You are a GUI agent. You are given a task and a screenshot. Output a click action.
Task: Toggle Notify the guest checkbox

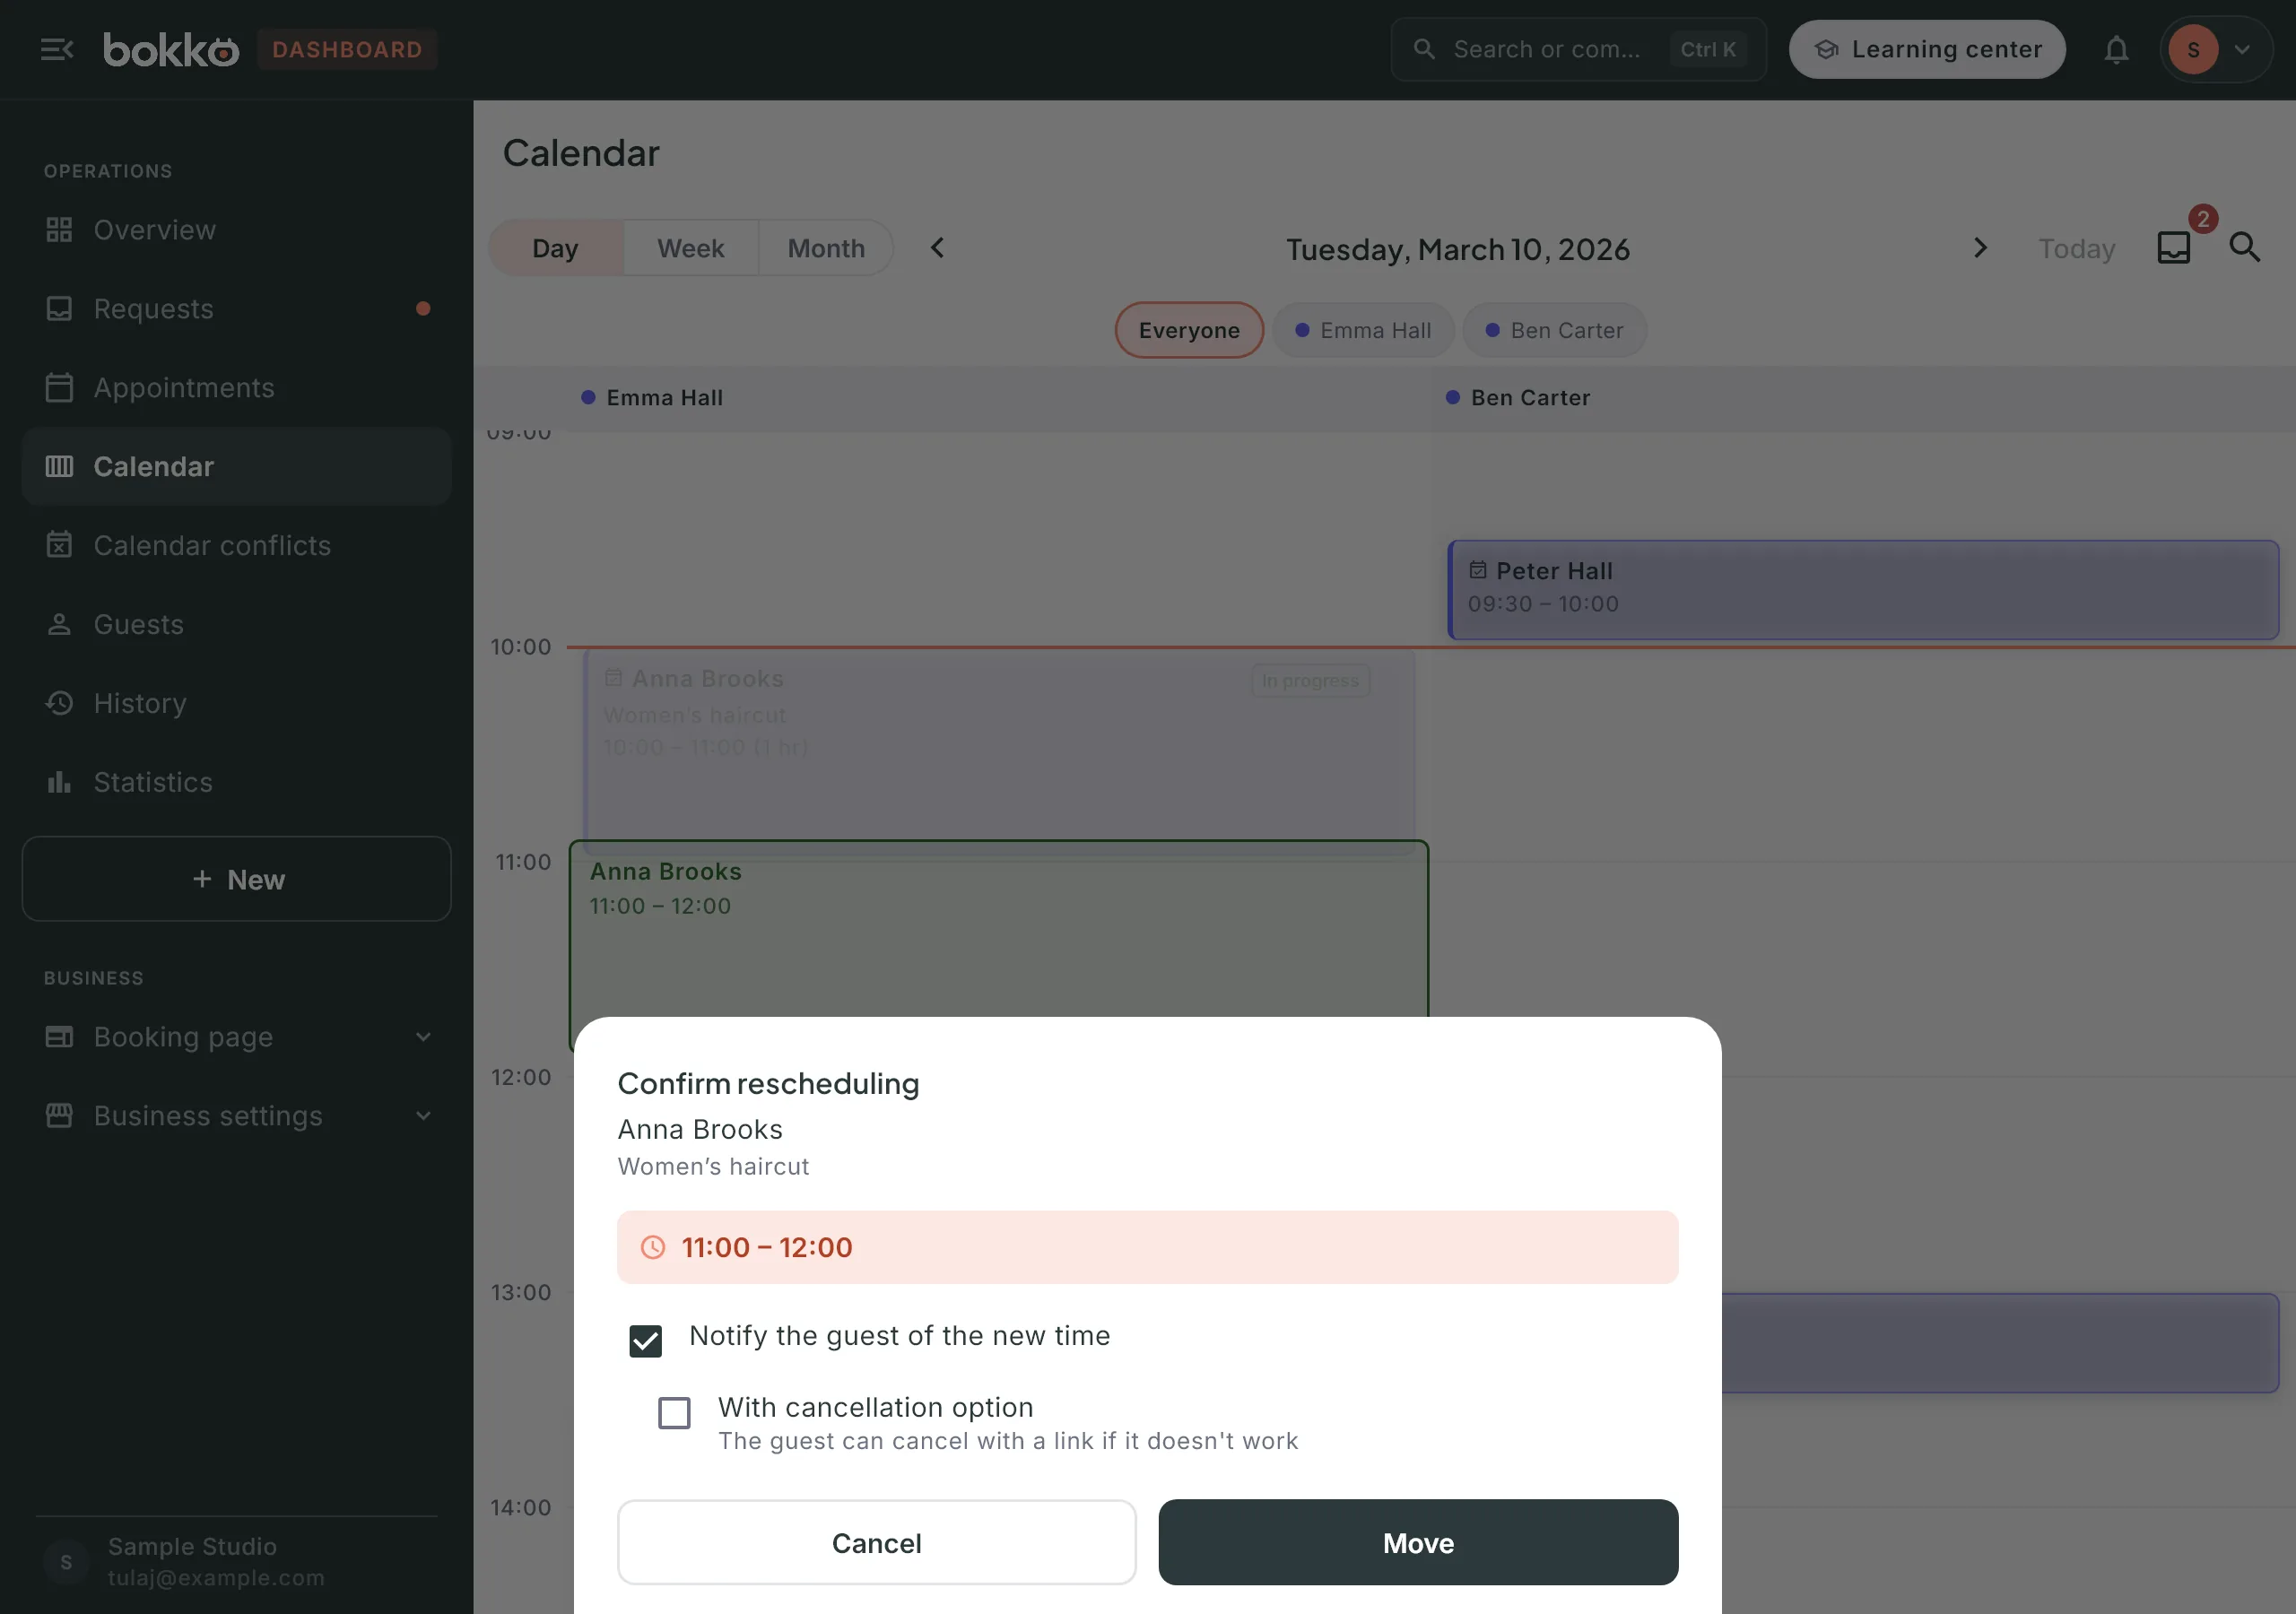[646, 1340]
